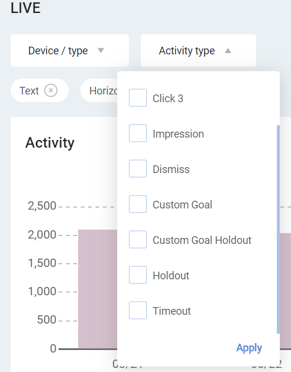291x372 pixels.
Task: Apply the activity type selection
Action: [x=249, y=348]
